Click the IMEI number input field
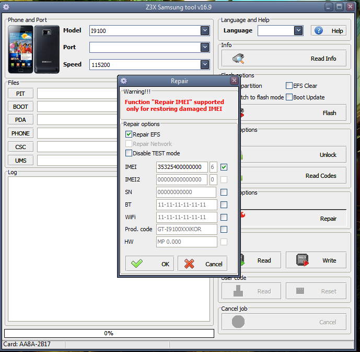 click(182, 167)
